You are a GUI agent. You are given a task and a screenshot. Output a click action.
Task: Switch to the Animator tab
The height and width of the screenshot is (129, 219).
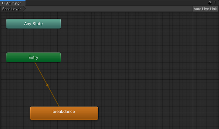coord(13,3)
